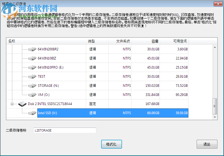224x156 pixels.
Task: Select the 64WIN10PRO (E:) volume
Action: pyautogui.click(x=50, y=67)
